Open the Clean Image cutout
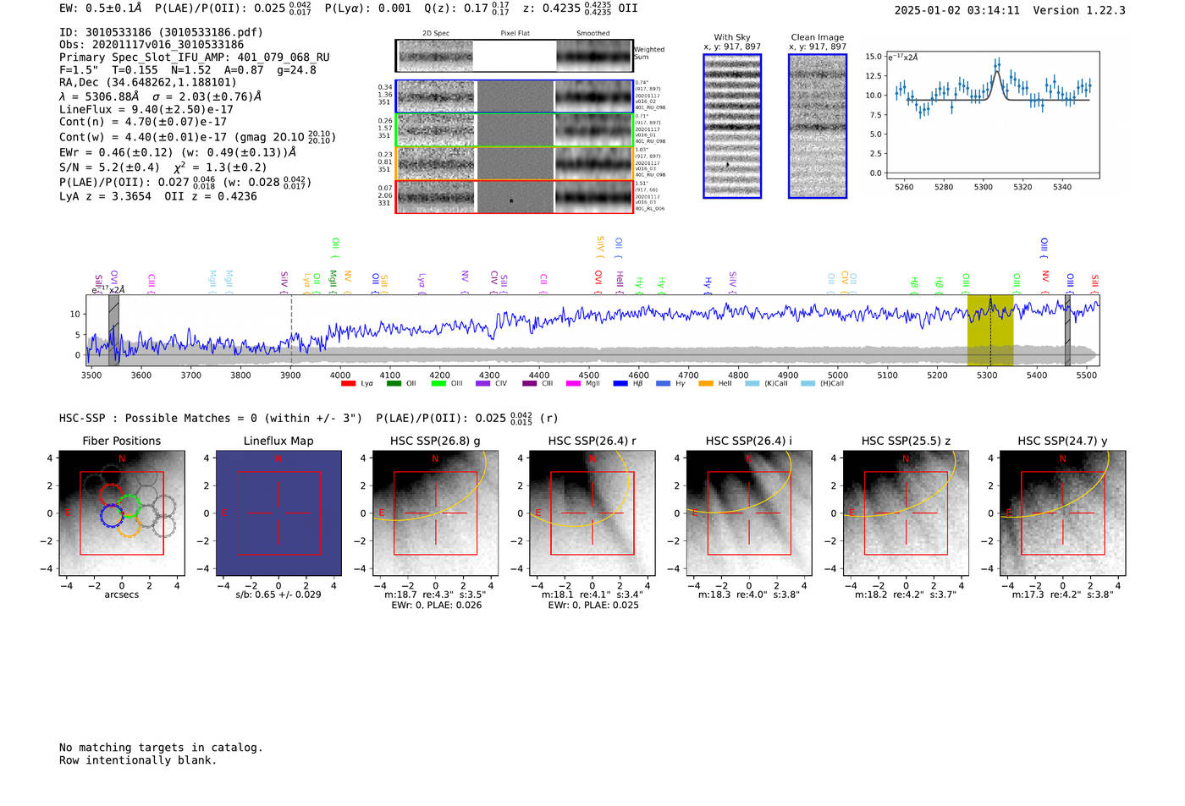This screenshot has width=1185, height=806. 818,126
